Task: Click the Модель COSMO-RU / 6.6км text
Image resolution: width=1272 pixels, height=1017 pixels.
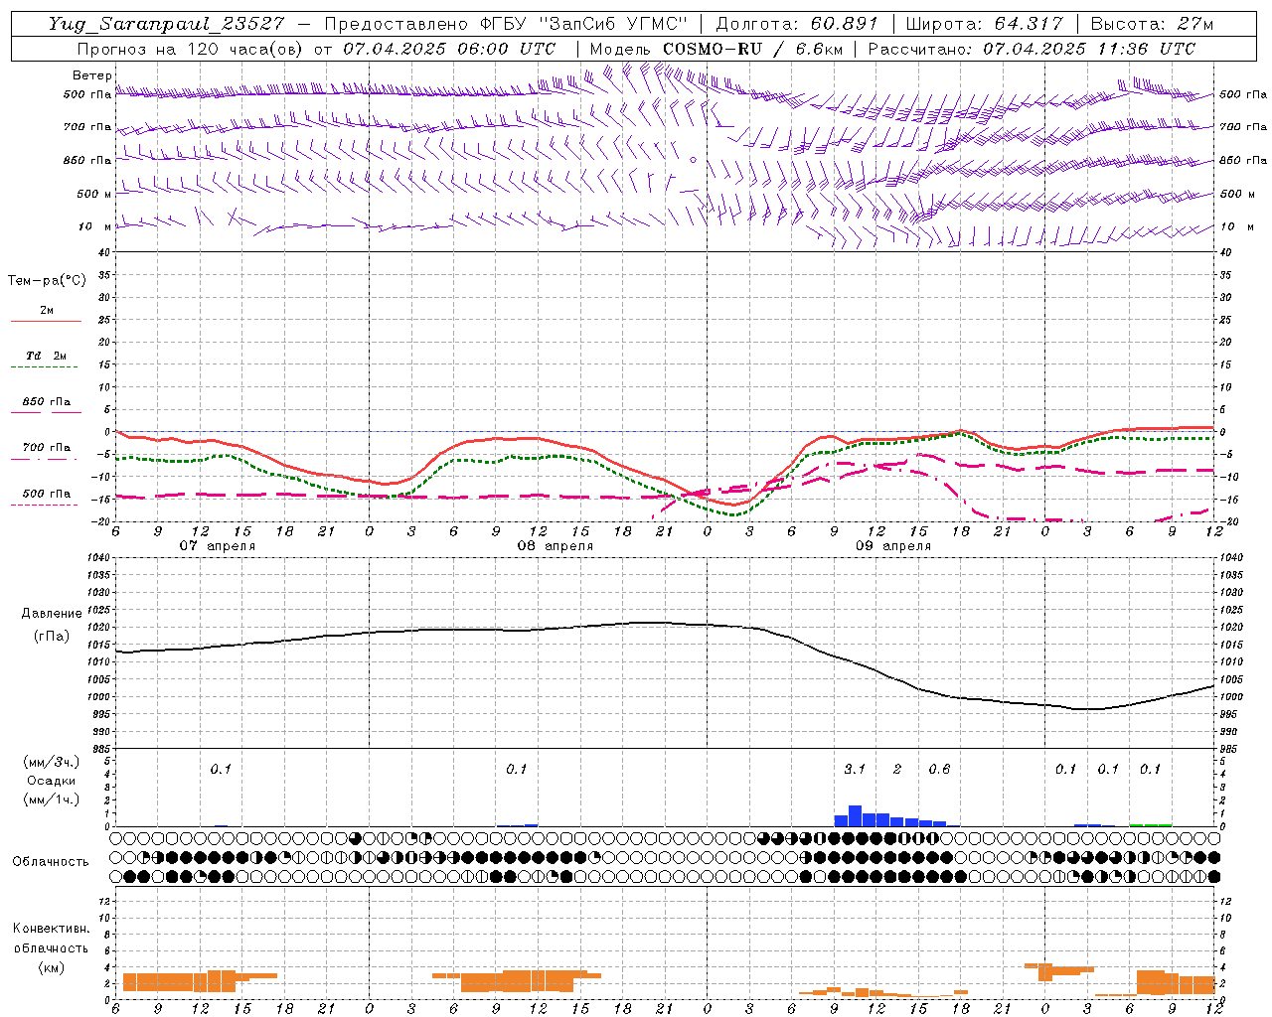Action: pyautogui.click(x=716, y=49)
